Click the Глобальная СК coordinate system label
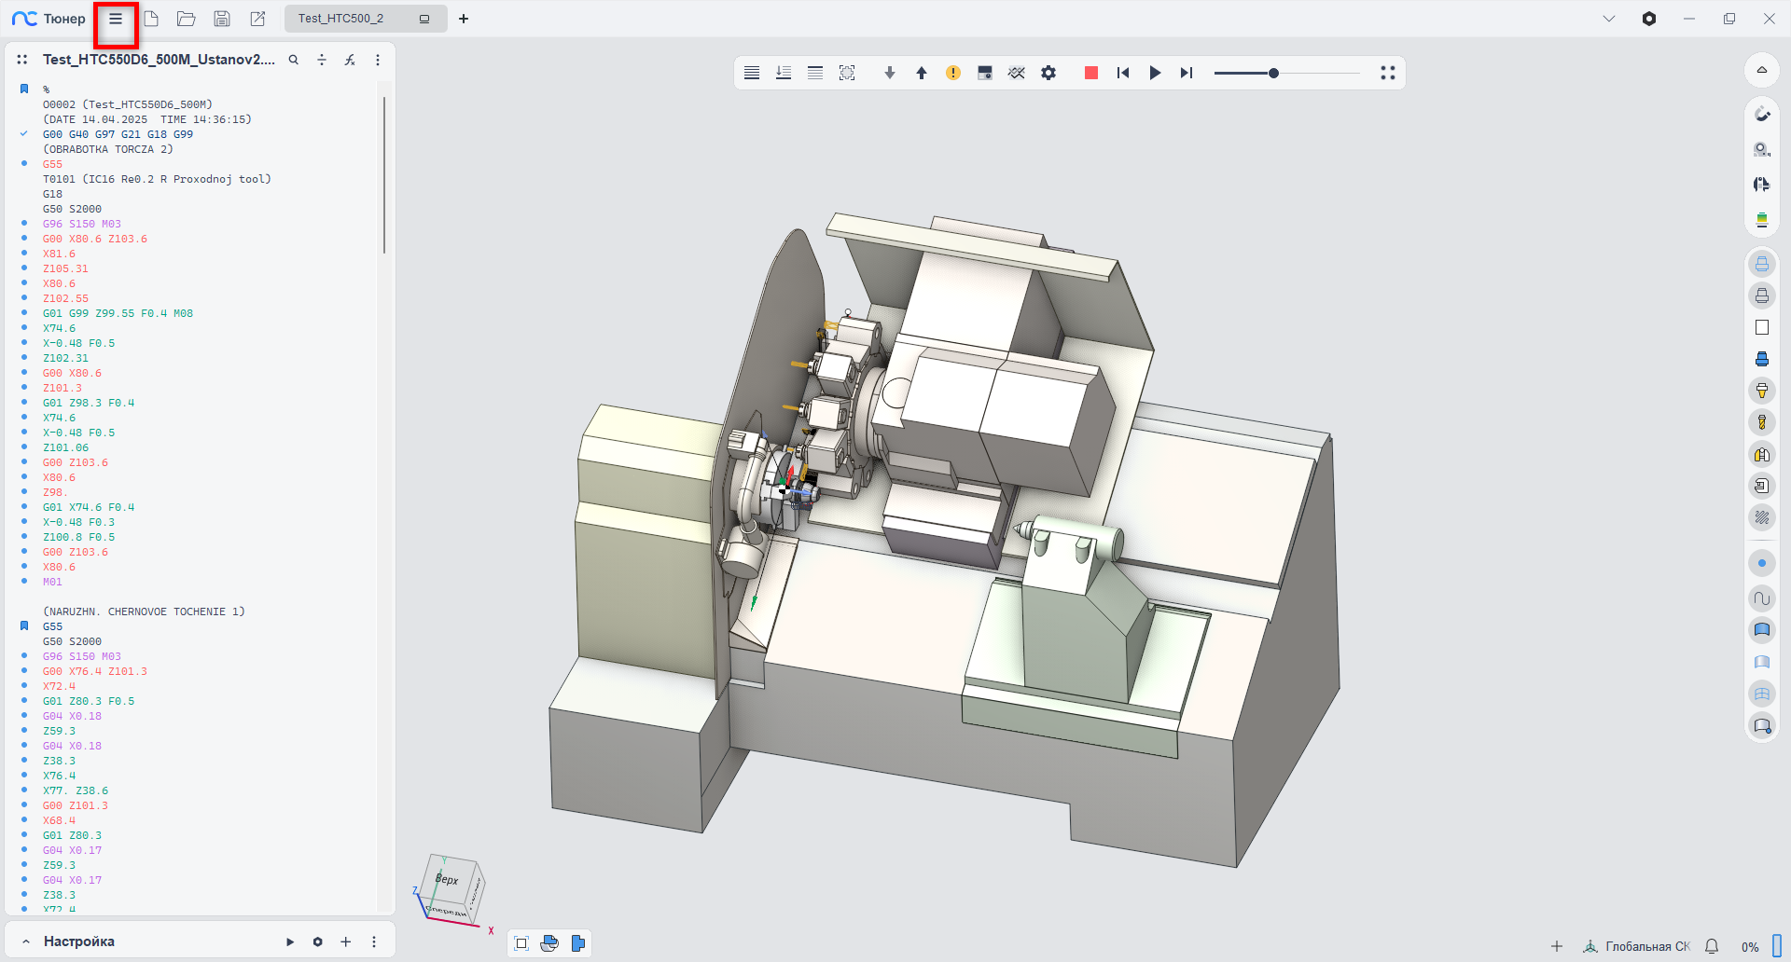This screenshot has height=962, width=1791. (x=1646, y=946)
